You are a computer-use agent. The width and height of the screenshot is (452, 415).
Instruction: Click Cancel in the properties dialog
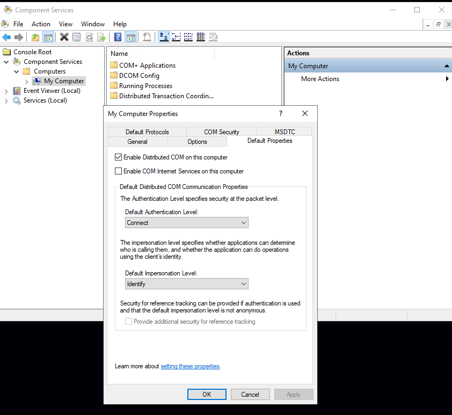pyautogui.click(x=250, y=394)
